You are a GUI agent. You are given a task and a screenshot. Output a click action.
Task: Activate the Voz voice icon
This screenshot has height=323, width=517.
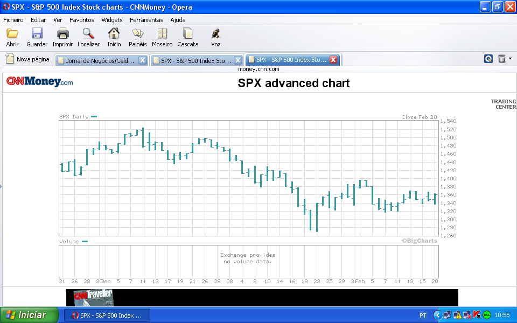pyautogui.click(x=215, y=33)
